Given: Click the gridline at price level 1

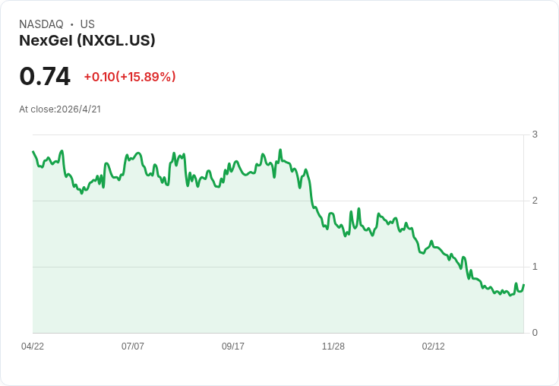Looking at the screenshot, I should [278, 267].
